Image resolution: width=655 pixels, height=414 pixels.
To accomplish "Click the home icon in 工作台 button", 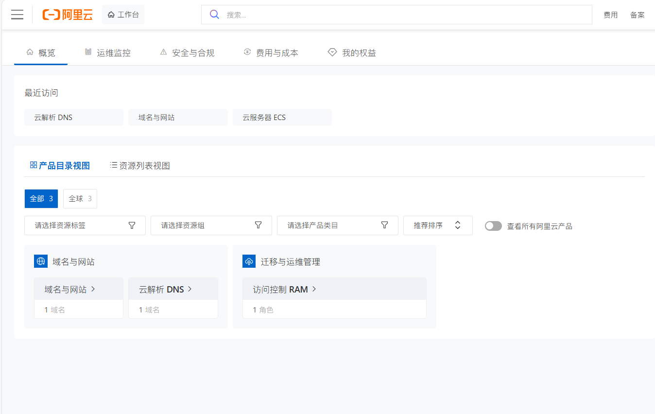I will pos(111,15).
